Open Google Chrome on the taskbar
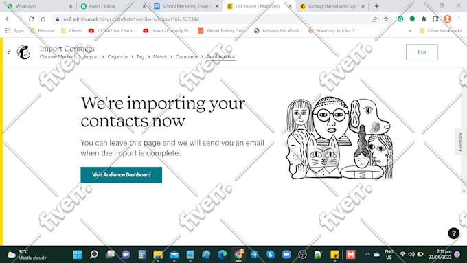 click(238, 254)
